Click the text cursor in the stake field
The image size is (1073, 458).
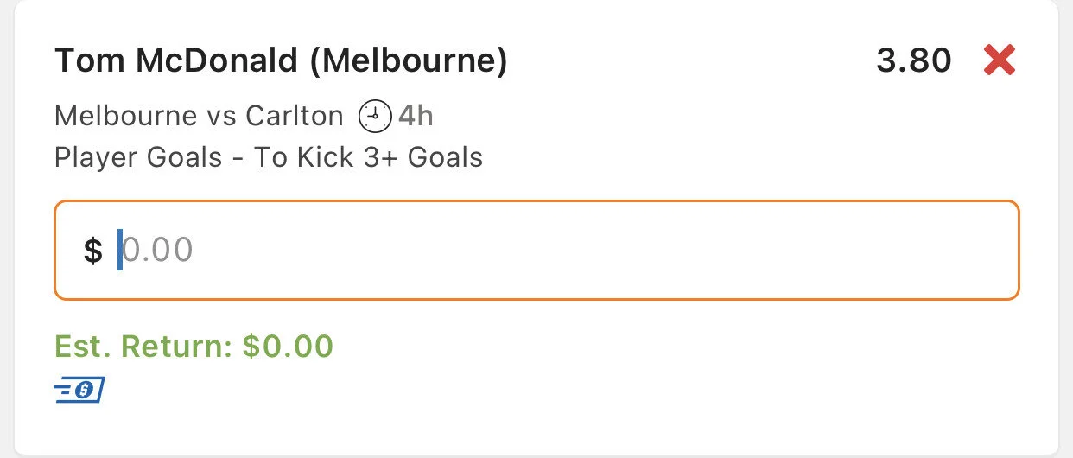[120, 251]
